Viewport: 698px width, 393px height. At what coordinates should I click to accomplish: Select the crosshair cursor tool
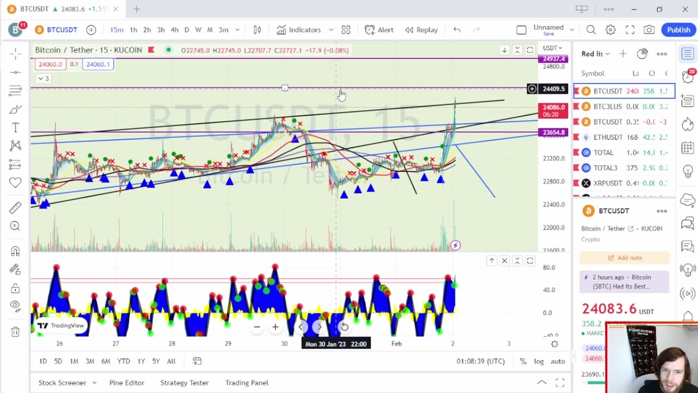pos(15,53)
